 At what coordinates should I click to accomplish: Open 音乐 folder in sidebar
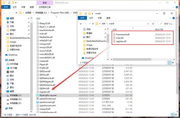(x=10, y=88)
